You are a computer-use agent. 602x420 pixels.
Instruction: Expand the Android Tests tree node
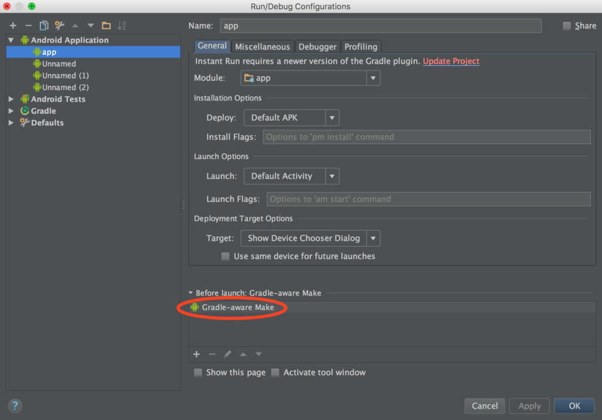(11, 99)
